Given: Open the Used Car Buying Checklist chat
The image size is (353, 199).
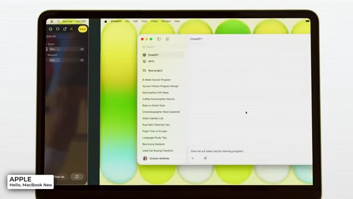Looking at the screenshot, I should tap(158, 150).
